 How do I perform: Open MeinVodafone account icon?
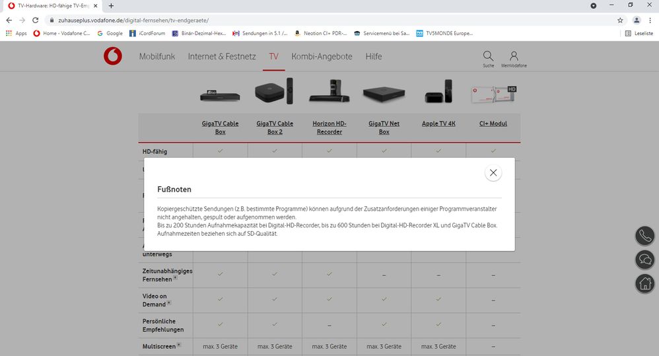click(514, 59)
